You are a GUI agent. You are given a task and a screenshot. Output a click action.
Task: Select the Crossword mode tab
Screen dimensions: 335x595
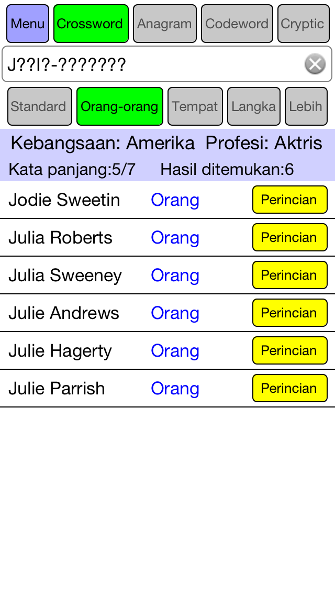pyautogui.click(x=91, y=24)
